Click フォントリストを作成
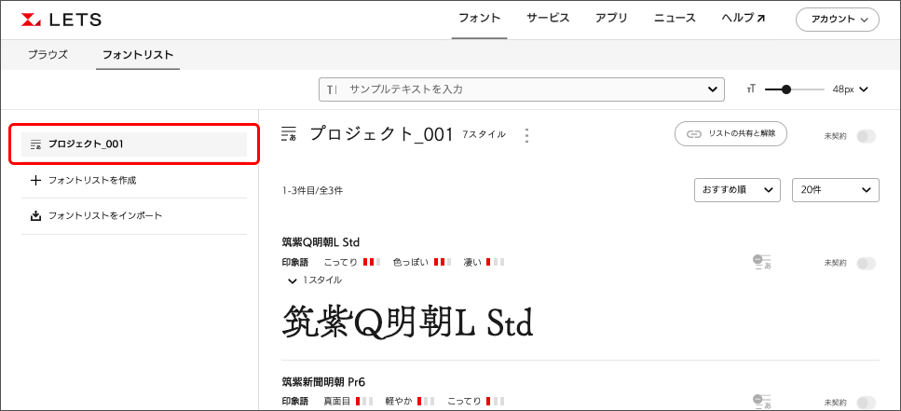Viewport: 901px width, 411px height. click(x=92, y=180)
